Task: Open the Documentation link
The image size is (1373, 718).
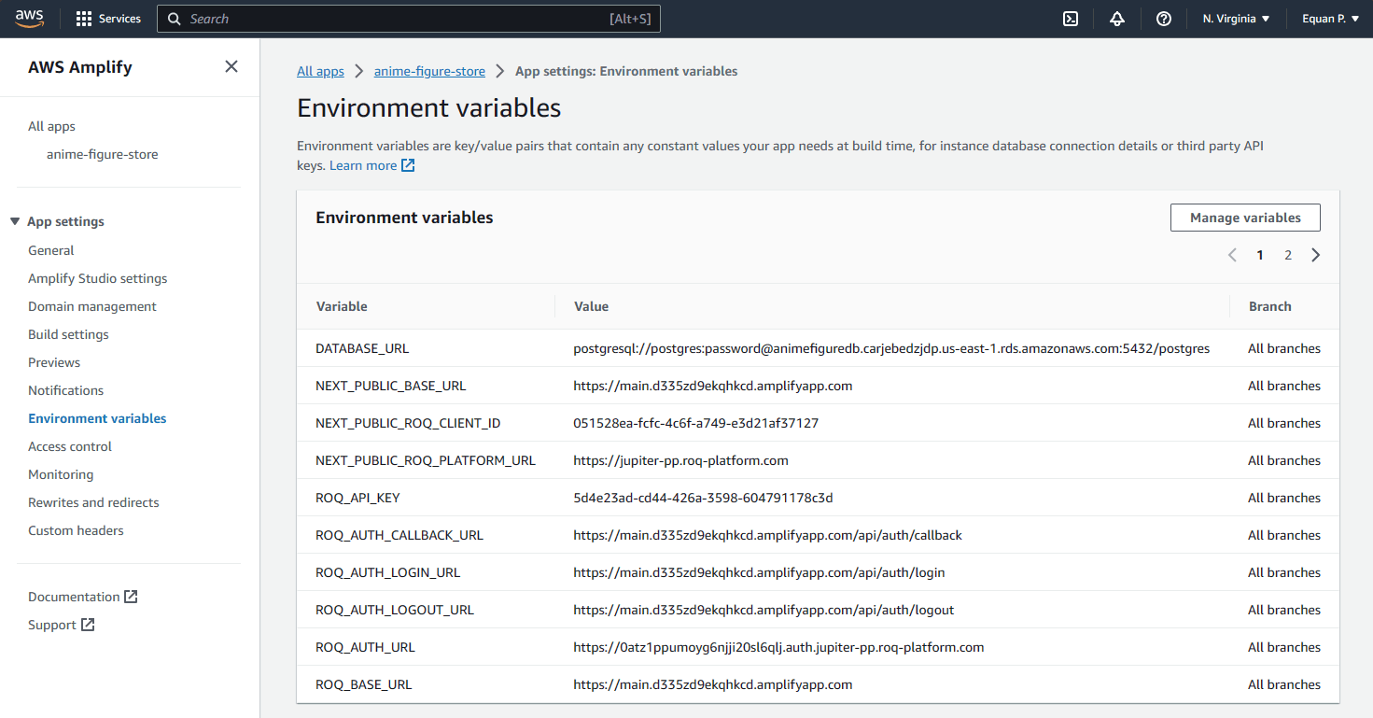Action: click(74, 597)
